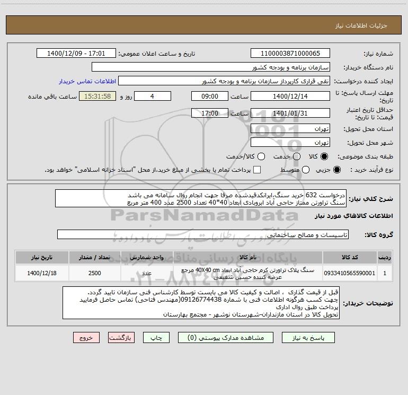Screen dimensions: 408x395
Task: Click the delivery province field تهران
Action: tap(290, 128)
